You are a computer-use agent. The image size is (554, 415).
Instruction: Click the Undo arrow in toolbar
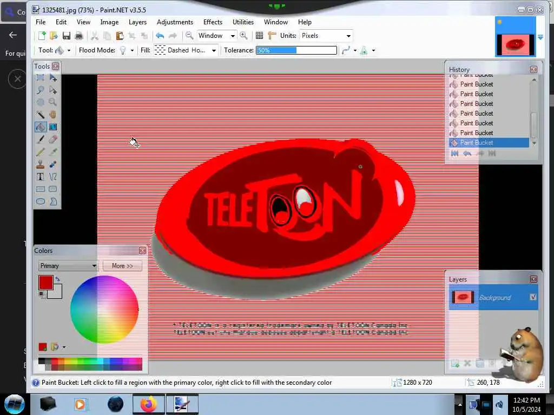pyautogui.click(x=160, y=36)
